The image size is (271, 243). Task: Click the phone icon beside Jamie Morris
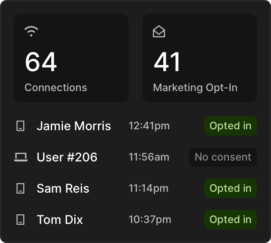point(20,126)
